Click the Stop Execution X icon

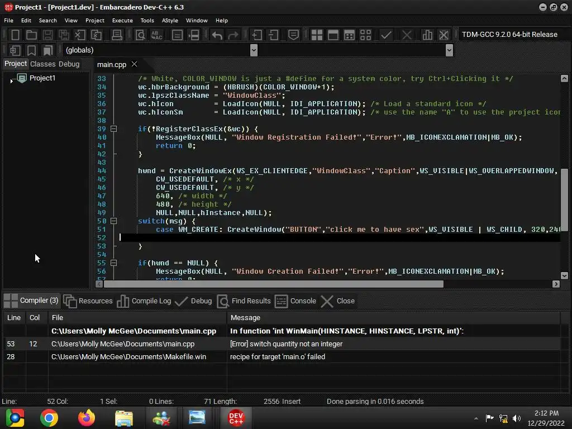pyautogui.click(x=407, y=35)
